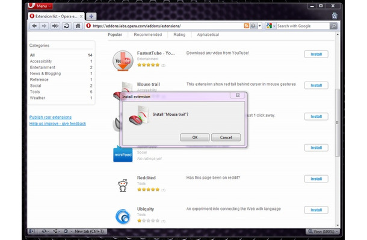The height and width of the screenshot is (240, 367).
Task: Close the Extension list tab
Action: coord(81,16)
